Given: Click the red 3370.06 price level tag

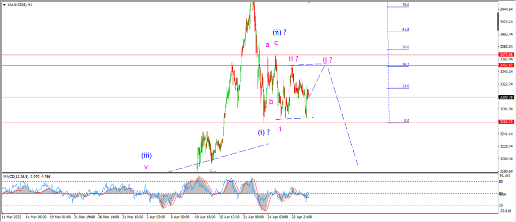Looking at the screenshot, I should tap(506, 55).
